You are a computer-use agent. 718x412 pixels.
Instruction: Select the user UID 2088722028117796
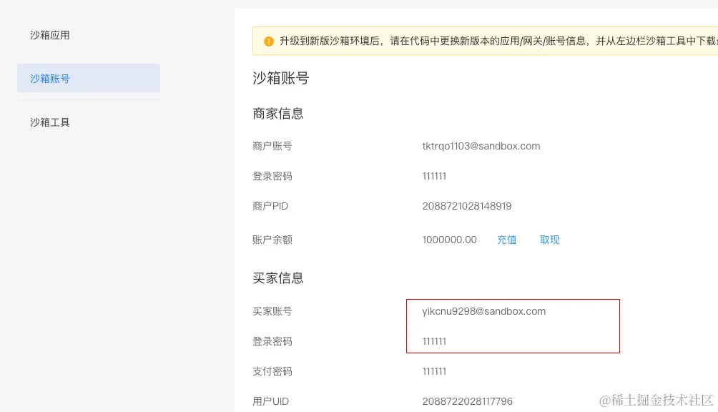pyautogui.click(x=467, y=401)
